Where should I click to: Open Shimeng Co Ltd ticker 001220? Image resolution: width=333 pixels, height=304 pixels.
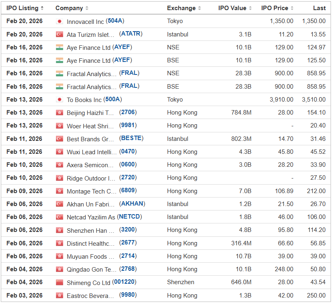click(124, 282)
